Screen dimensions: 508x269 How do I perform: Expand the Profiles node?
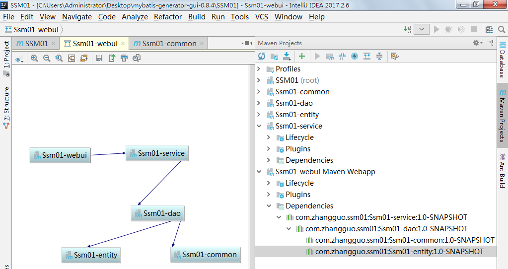[x=259, y=69]
